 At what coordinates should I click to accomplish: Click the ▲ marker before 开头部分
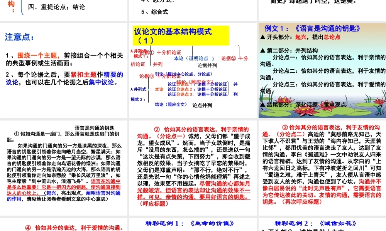click(262, 37)
